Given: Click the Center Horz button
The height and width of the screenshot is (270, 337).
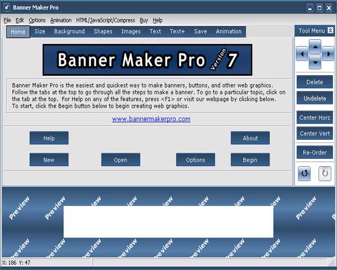Looking at the screenshot, I should tap(315, 117).
